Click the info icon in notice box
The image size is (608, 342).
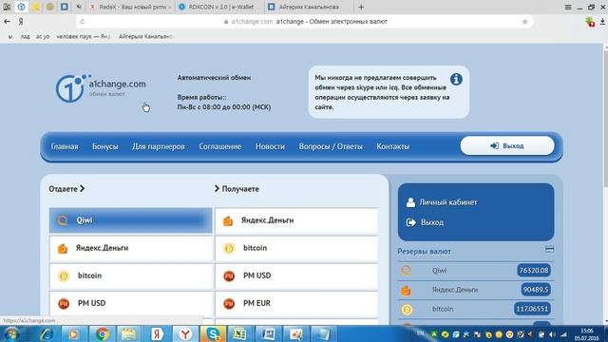456,79
